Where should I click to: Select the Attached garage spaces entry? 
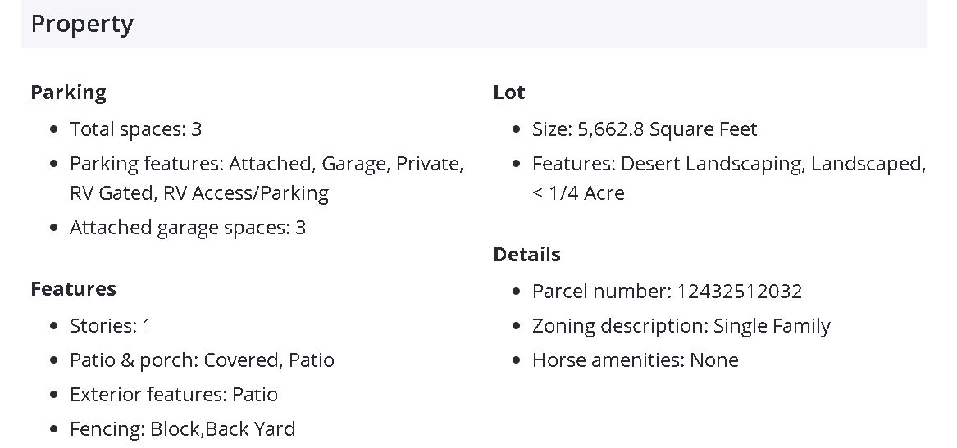click(187, 228)
